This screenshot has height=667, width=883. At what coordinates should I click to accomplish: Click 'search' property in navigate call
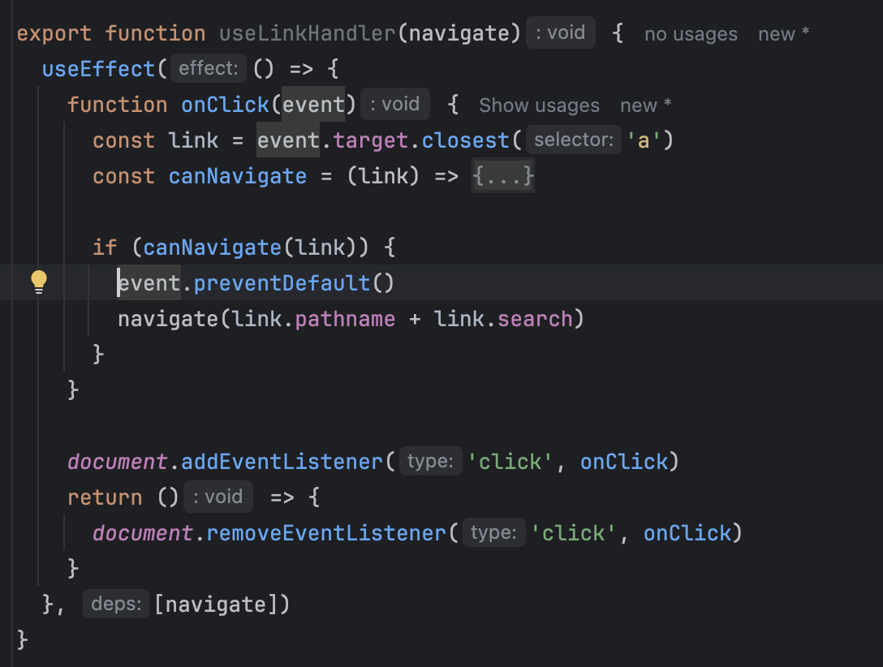pyautogui.click(x=535, y=319)
